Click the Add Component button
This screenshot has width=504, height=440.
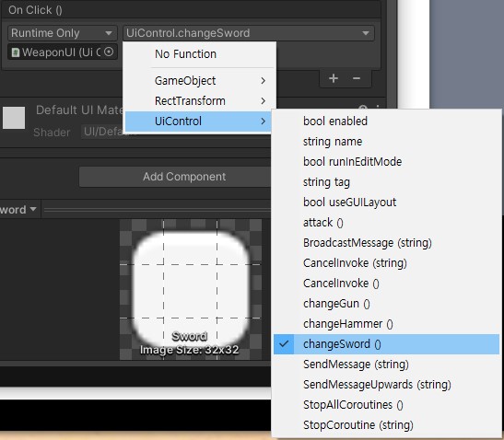[x=175, y=177]
